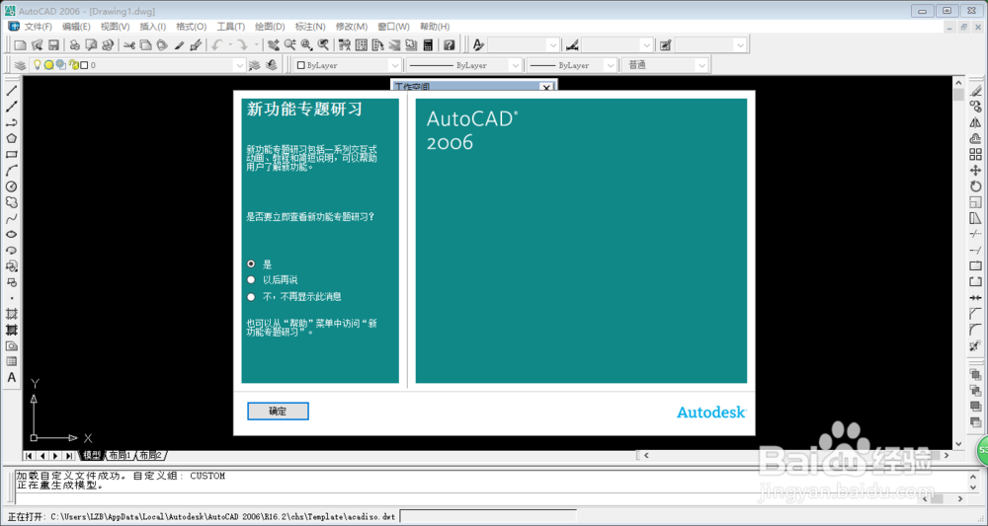Select the '是' radio option
988x526 pixels.
pyautogui.click(x=251, y=264)
